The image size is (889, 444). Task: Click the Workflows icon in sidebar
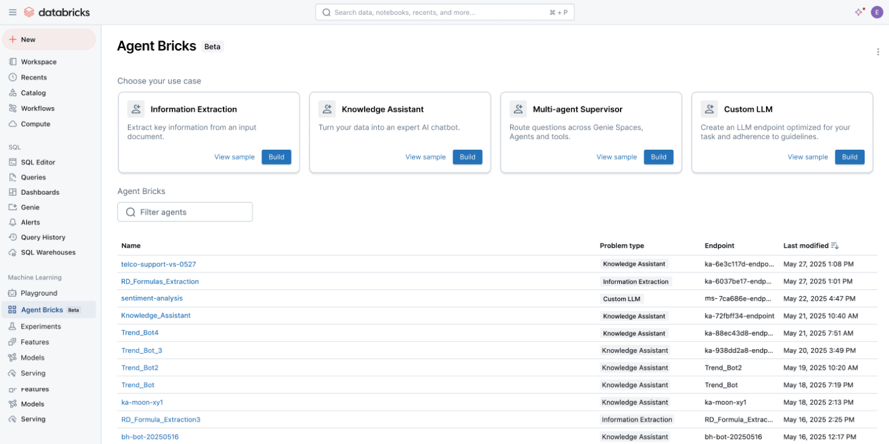[x=12, y=109]
